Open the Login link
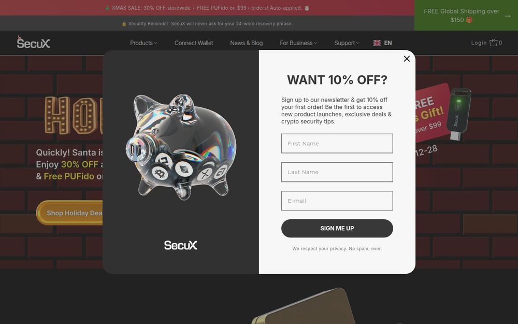 pyautogui.click(x=479, y=43)
